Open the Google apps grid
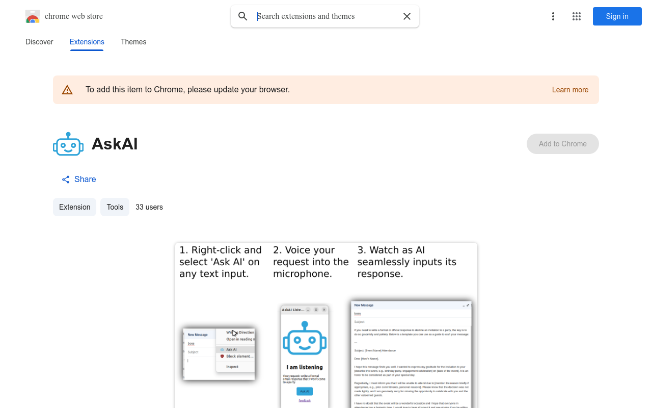The image size is (652, 408). [x=577, y=16]
